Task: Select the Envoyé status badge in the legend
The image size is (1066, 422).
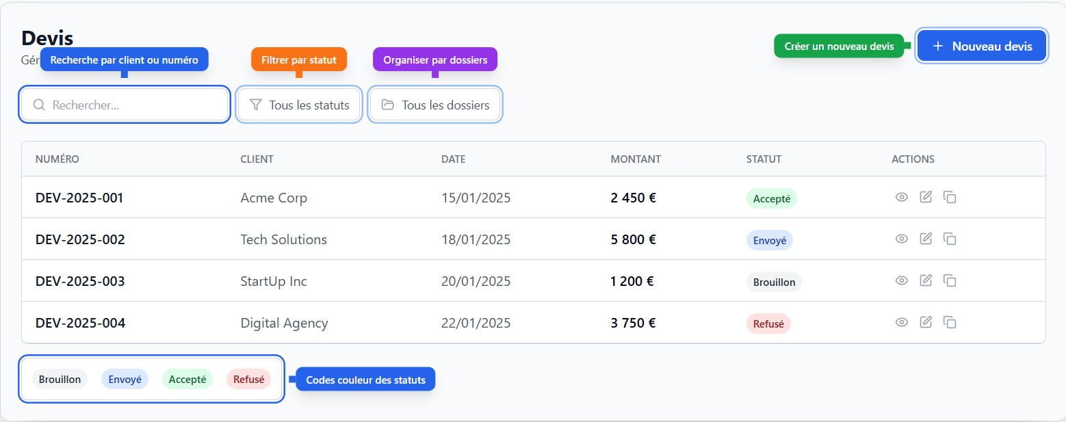Action: 125,378
